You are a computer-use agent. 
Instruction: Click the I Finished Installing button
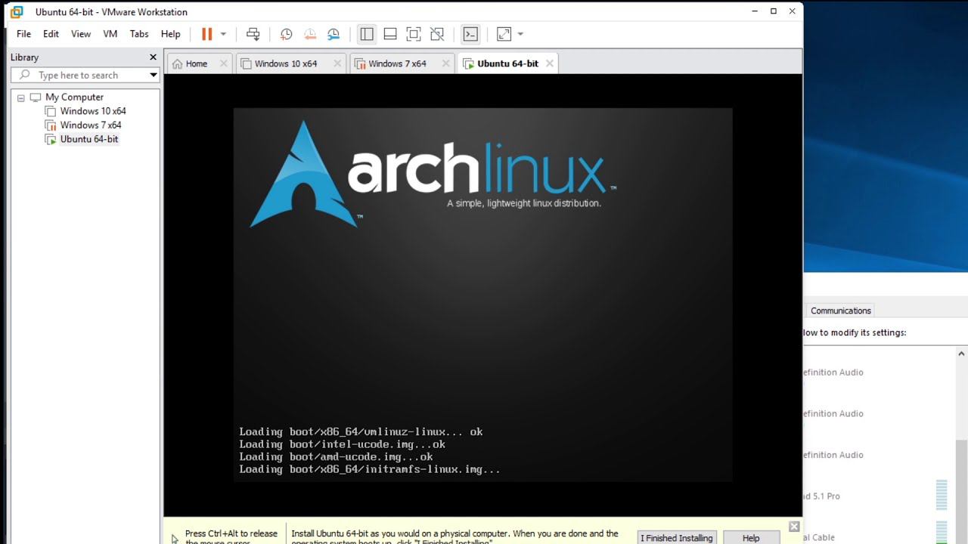tap(677, 537)
